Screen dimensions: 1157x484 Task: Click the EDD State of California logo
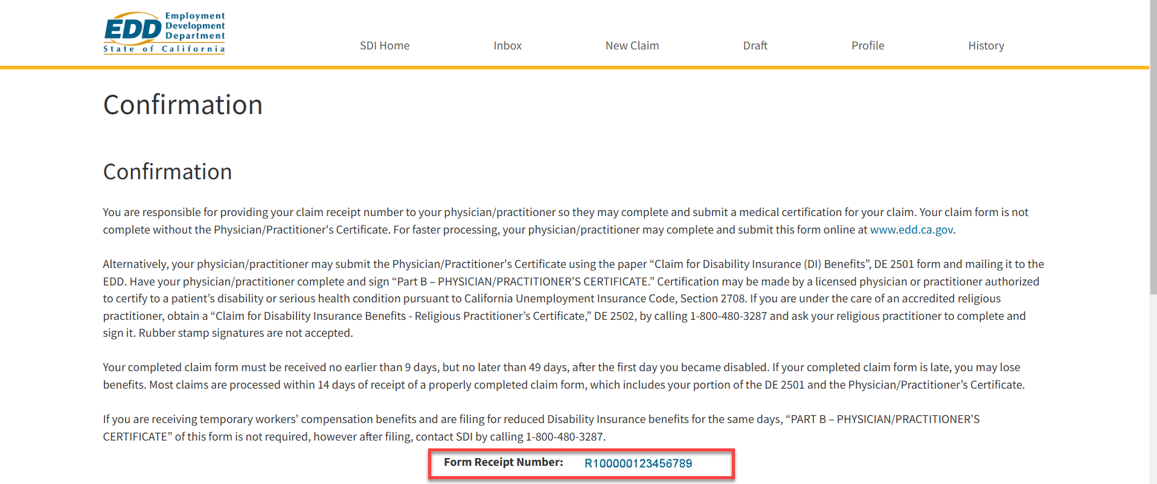[x=164, y=33]
